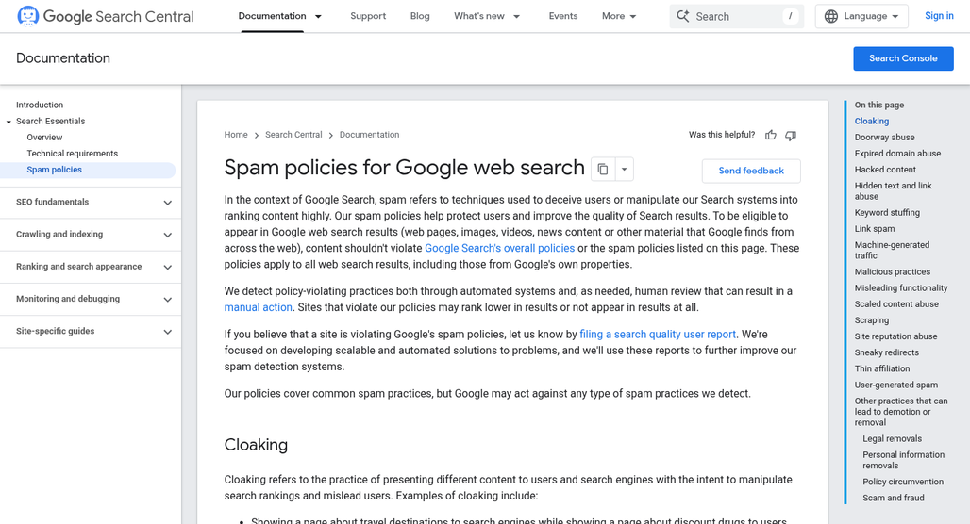Go to Support in top navigation
This screenshot has height=524, width=970.
368,16
